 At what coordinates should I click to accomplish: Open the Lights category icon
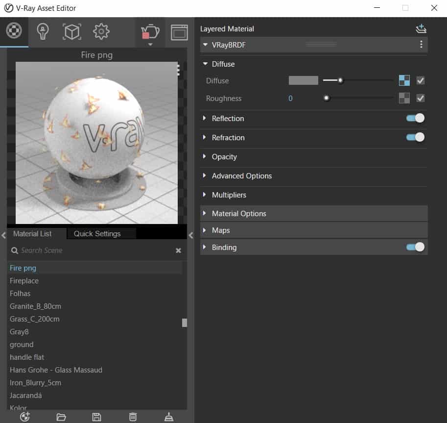click(x=43, y=31)
